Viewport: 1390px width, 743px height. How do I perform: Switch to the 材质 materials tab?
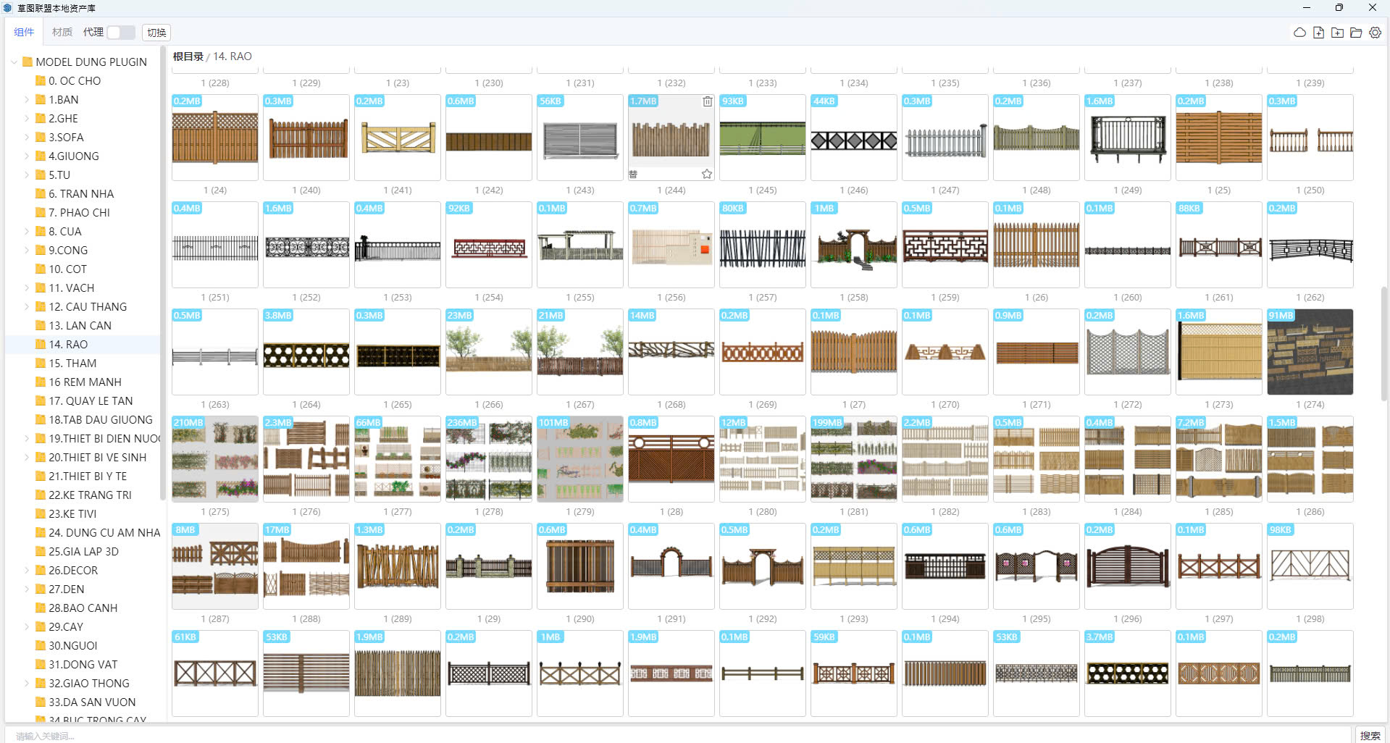[x=62, y=33]
